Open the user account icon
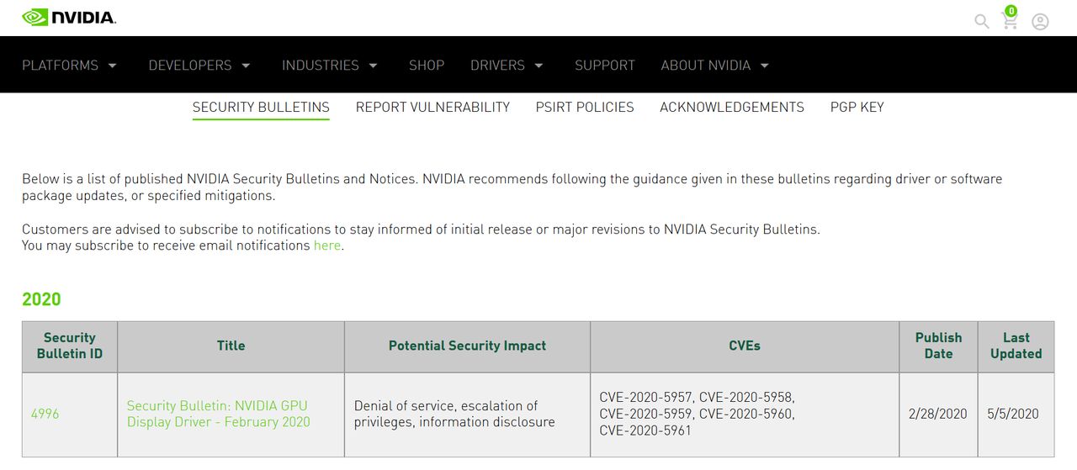Viewport: 1077px width, 470px height. pos(1040,22)
